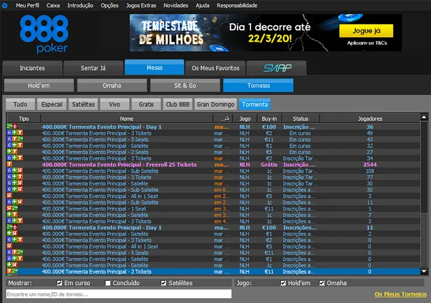Image resolution: width=431 pixels, height=303 pixels.
Task: Click the blue 6 icon in the Satelite row with 32 players
Action: tap(9, 145)
